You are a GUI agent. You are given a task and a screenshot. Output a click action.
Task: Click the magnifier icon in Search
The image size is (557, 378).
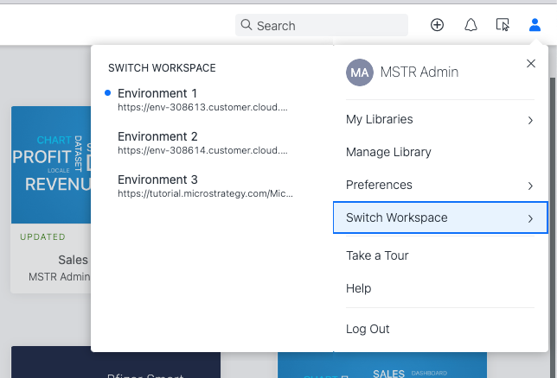tap(246, 25)
